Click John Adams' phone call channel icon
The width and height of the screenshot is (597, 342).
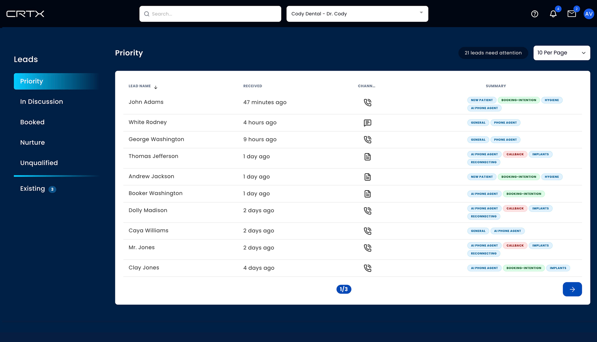point(368,102)
